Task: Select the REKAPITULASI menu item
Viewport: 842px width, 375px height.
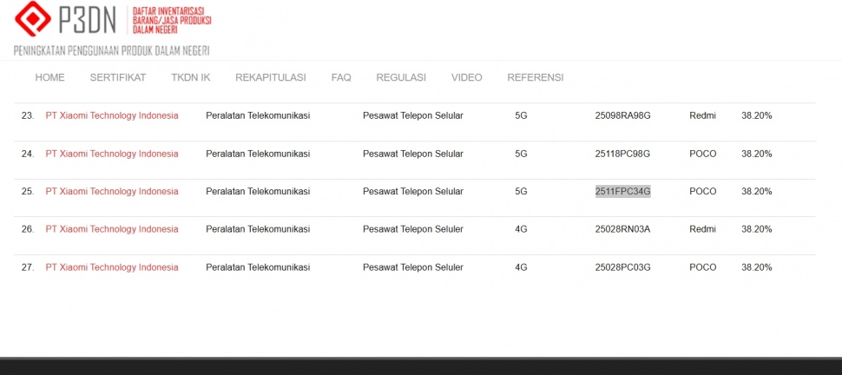Action: click(271, 77)
